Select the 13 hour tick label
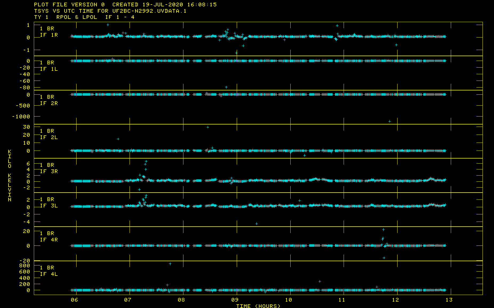Image resolution: width=494 pixels, height=308 pixels. 449,300
